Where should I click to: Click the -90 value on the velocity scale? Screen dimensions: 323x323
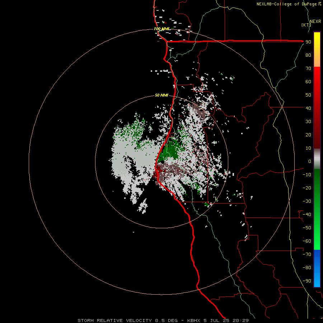pos(307,281)
